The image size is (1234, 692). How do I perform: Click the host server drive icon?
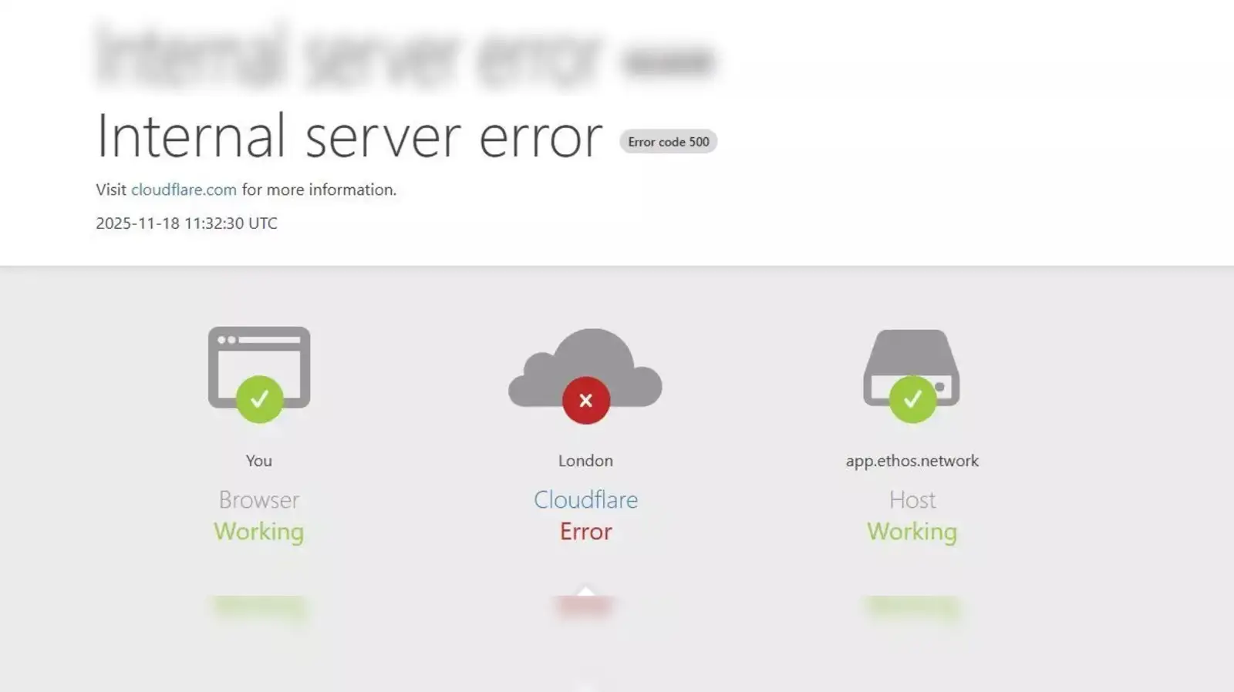(912, 367)
